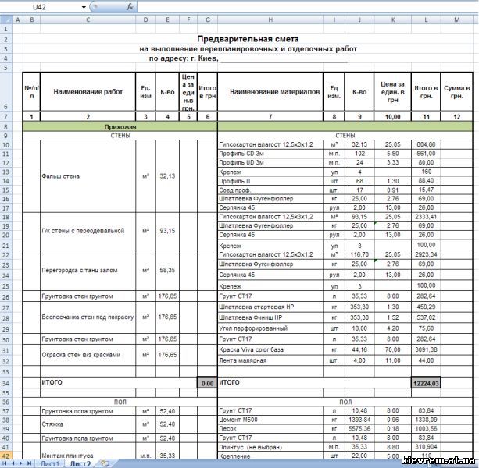Select row 8 by its row header
Screen dimensions: 479x468
click(5, 127)
